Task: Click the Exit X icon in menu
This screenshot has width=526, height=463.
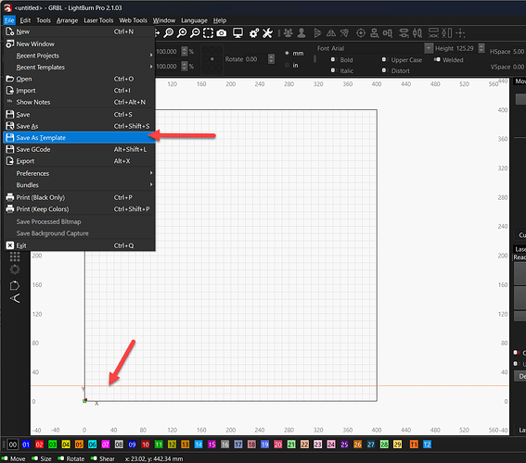Action: point(10,245)
